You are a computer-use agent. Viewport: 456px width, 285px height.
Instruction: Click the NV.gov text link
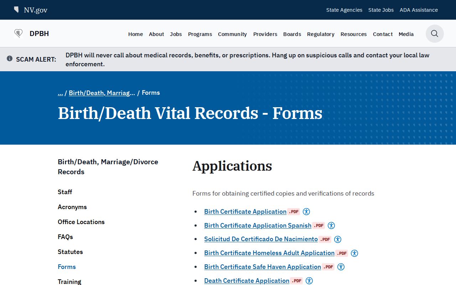pyautogui.click(x=36, y=10)
